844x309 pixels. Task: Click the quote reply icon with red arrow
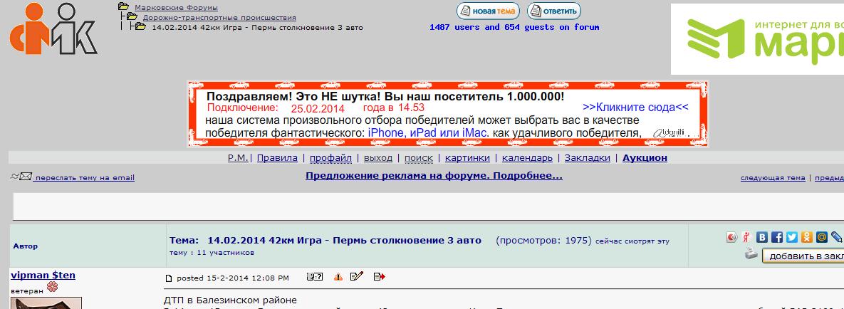tap(379, 277)
